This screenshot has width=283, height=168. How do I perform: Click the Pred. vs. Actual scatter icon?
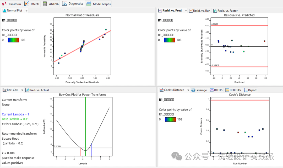coord(27,90)
